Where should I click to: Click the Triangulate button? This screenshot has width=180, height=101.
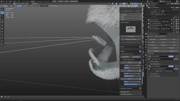click(171, 48)
